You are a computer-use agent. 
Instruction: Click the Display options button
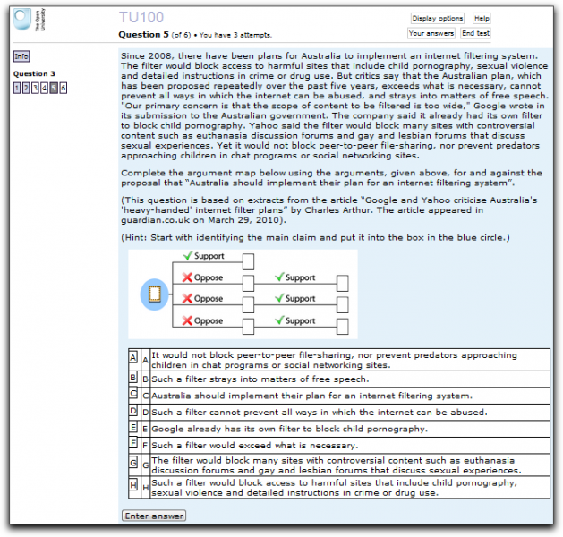pyautogui.click(x=437, y=19)
